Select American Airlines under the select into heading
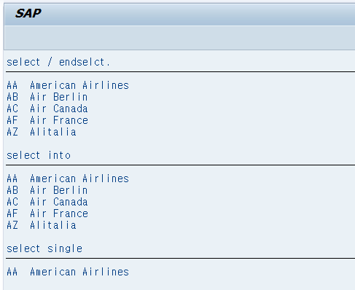Screen dimensions: 355x290 [79, 179]
